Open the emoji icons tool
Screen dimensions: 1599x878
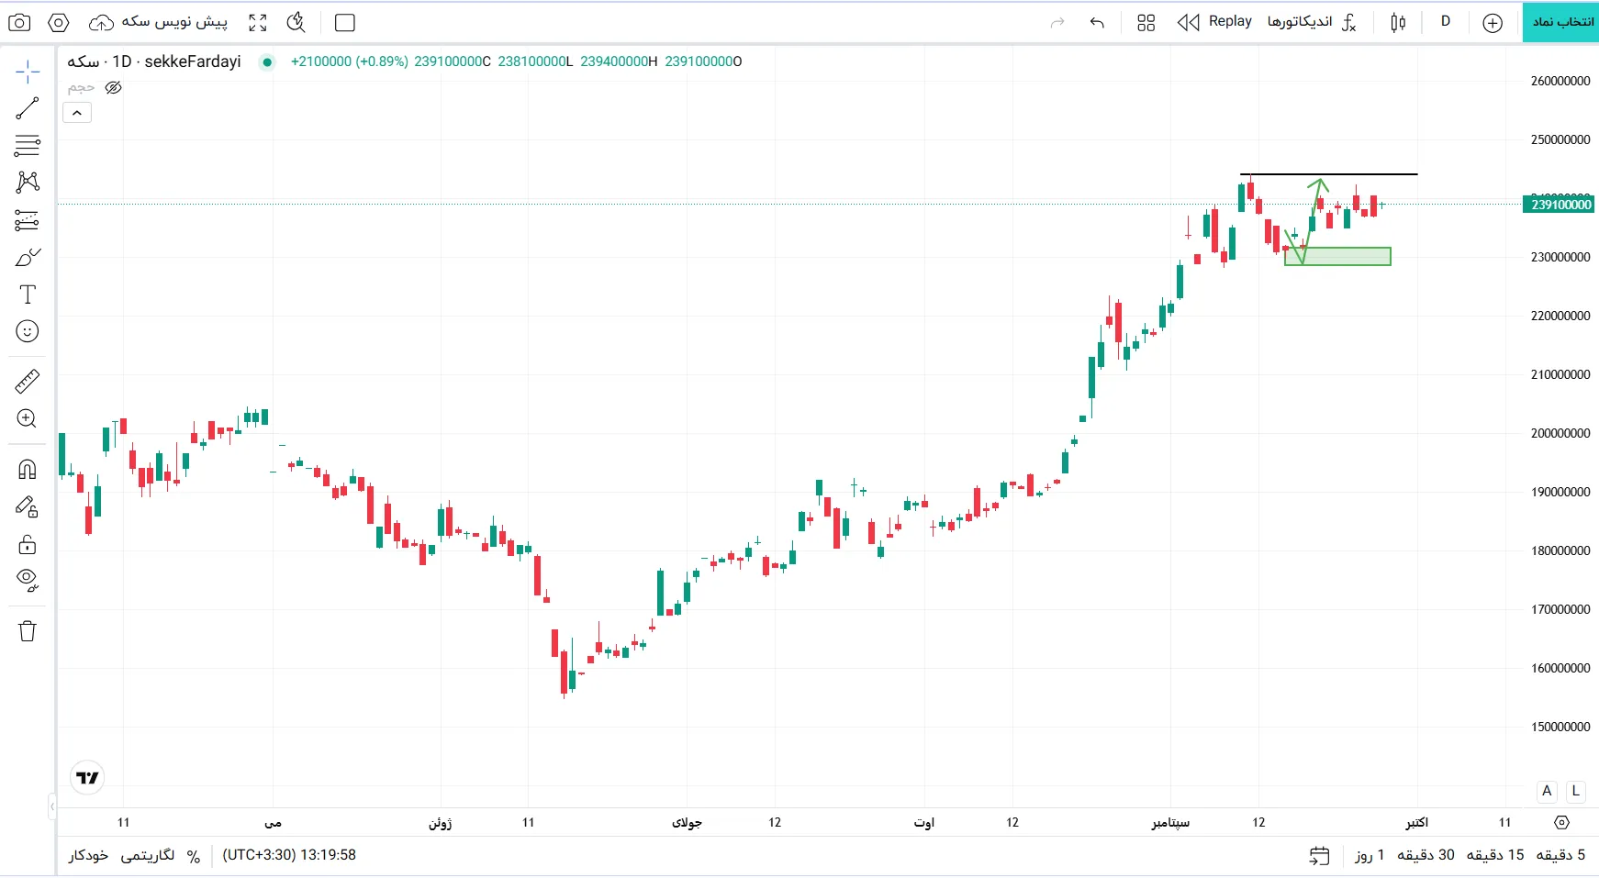click(28, 331)
